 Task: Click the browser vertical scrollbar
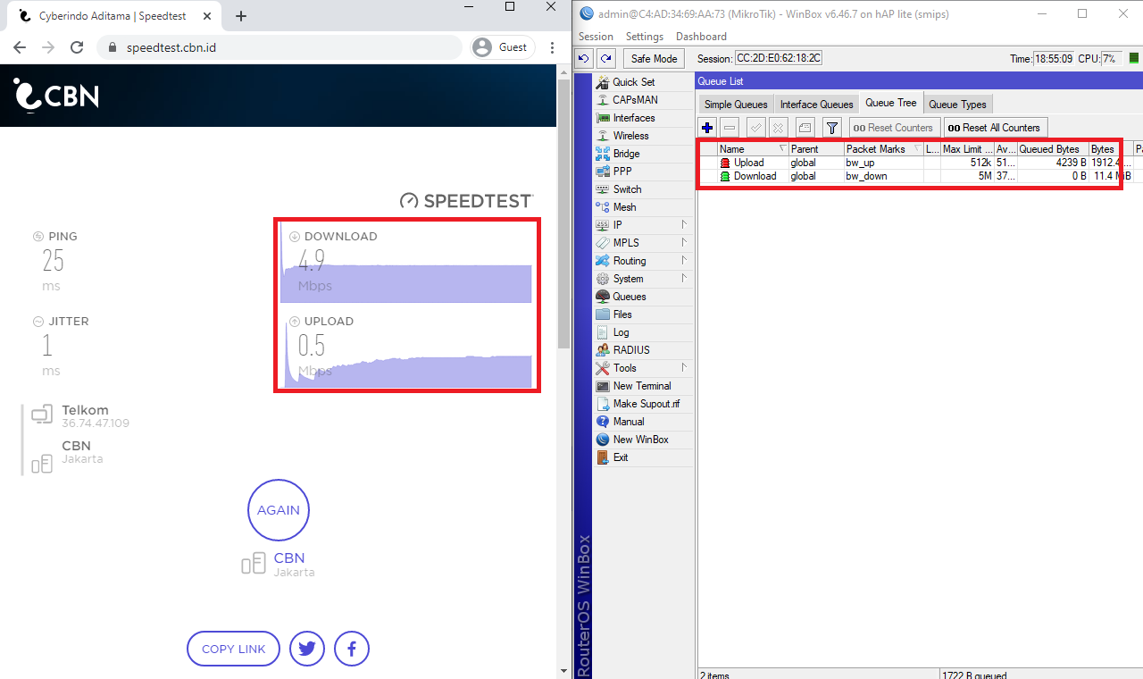click(563, 214)
